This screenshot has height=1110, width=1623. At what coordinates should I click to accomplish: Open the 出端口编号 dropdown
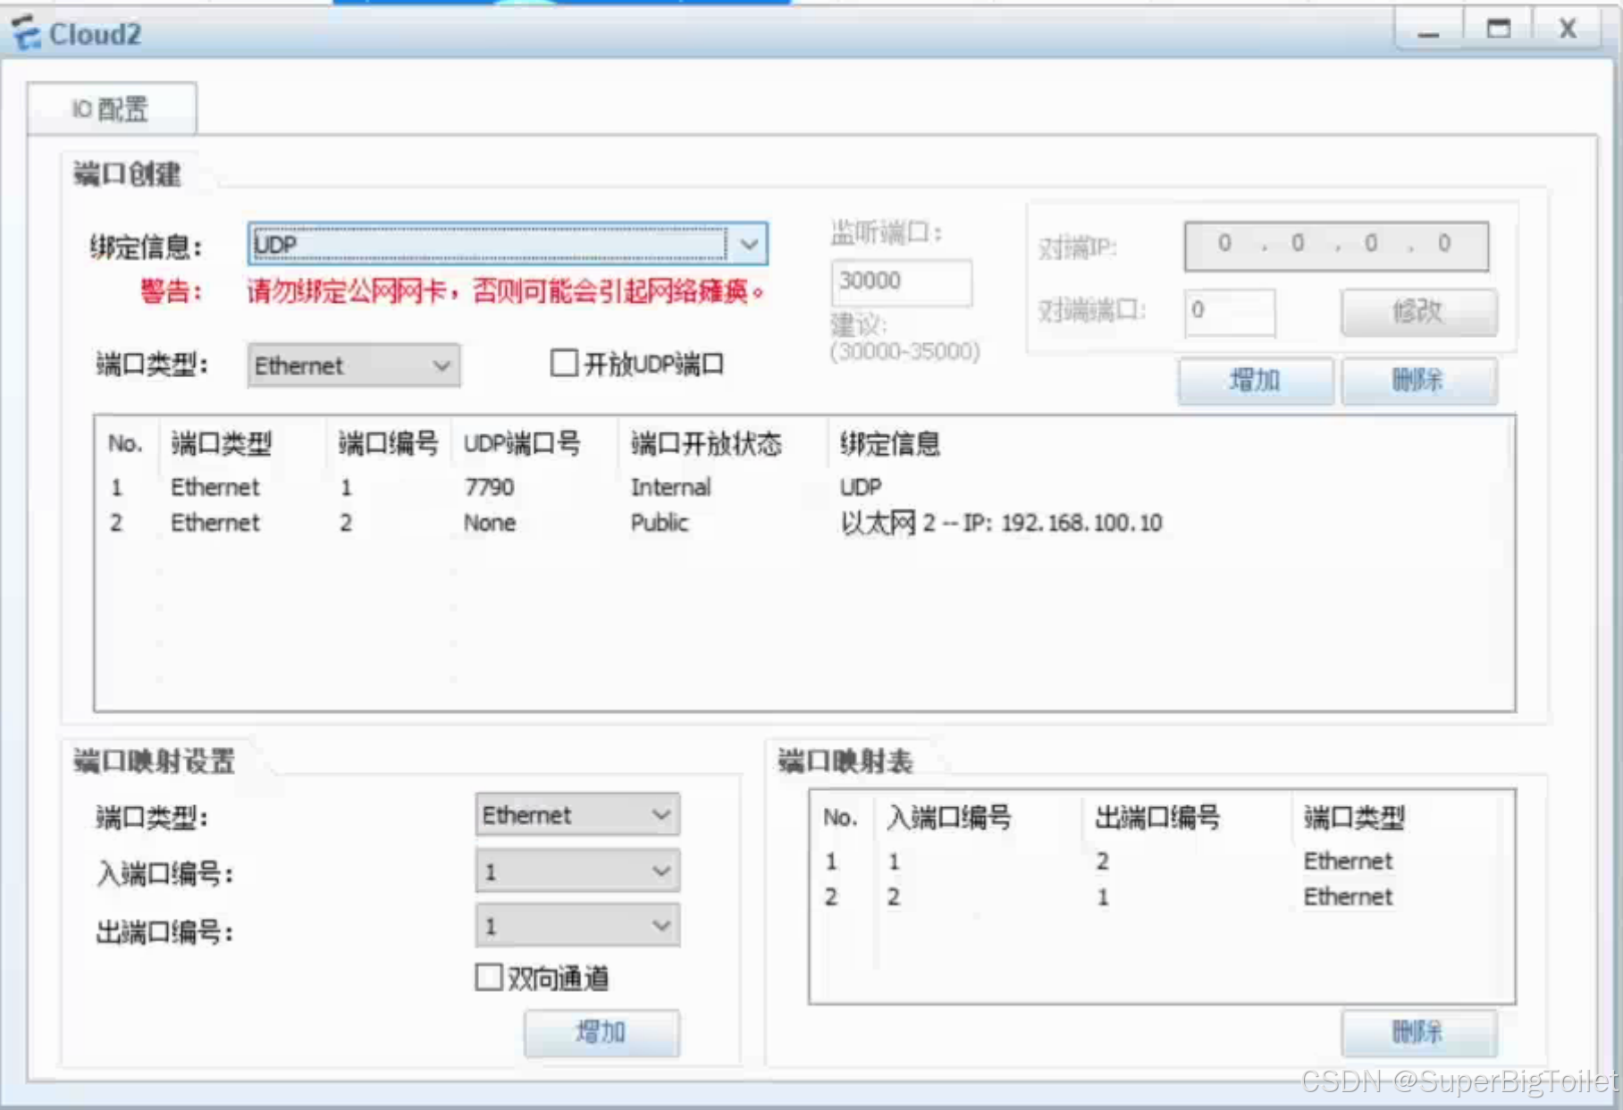pyautogui.click(x=577, y=926)
